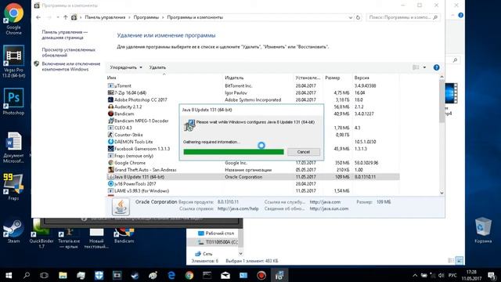Screen dimensions: 501x282
Task: Cancel the Java 8 Update configuration dialog
Action: point(303,152)
